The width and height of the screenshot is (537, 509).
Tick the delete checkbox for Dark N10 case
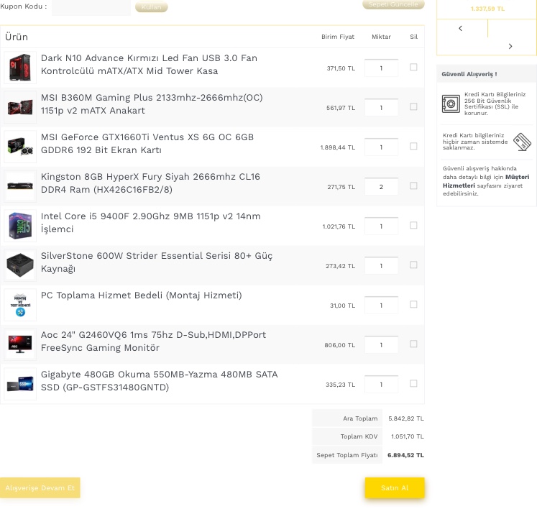(x=413, y=67)
